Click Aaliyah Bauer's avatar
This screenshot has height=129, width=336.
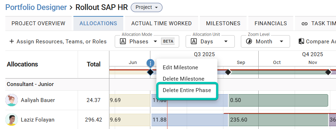coord(11,100)
